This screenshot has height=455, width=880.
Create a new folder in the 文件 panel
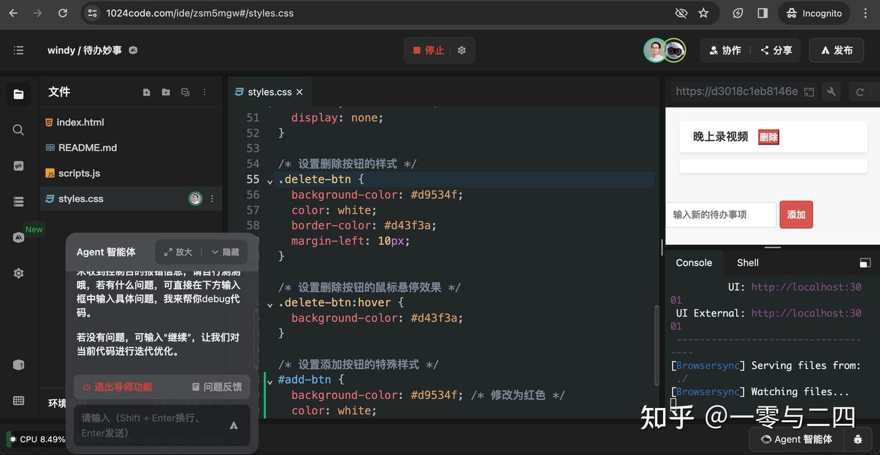coord(166,91)
